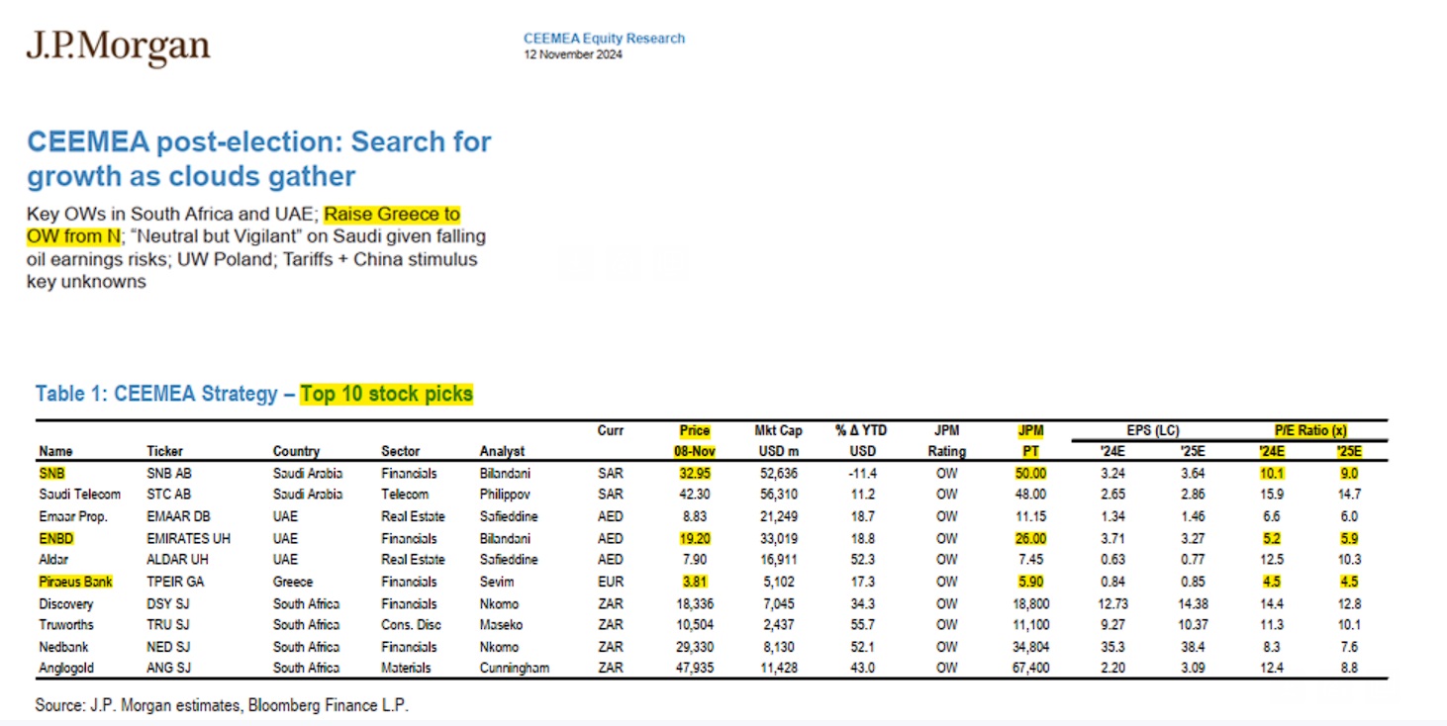Screen dimensions: 1447x726
Task: Click the ticker "TPEIR GA"
Action: (175, 582)
